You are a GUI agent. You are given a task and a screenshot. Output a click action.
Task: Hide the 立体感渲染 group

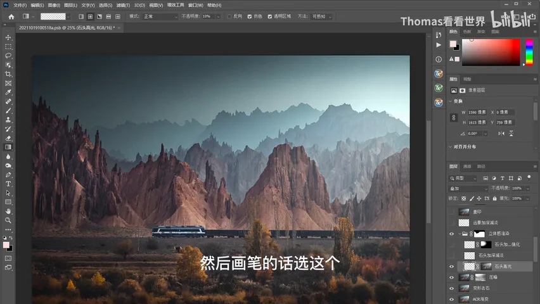[x=451, y=234]
